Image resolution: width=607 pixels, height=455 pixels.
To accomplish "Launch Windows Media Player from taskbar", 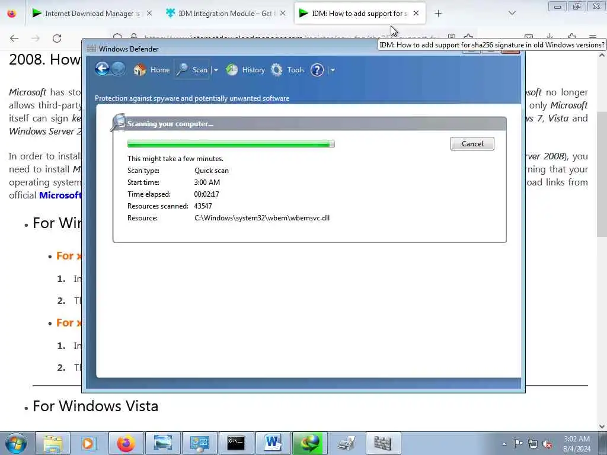I will [89, 443].
